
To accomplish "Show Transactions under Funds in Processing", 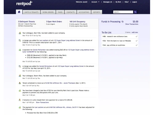I will click(132, 24).
